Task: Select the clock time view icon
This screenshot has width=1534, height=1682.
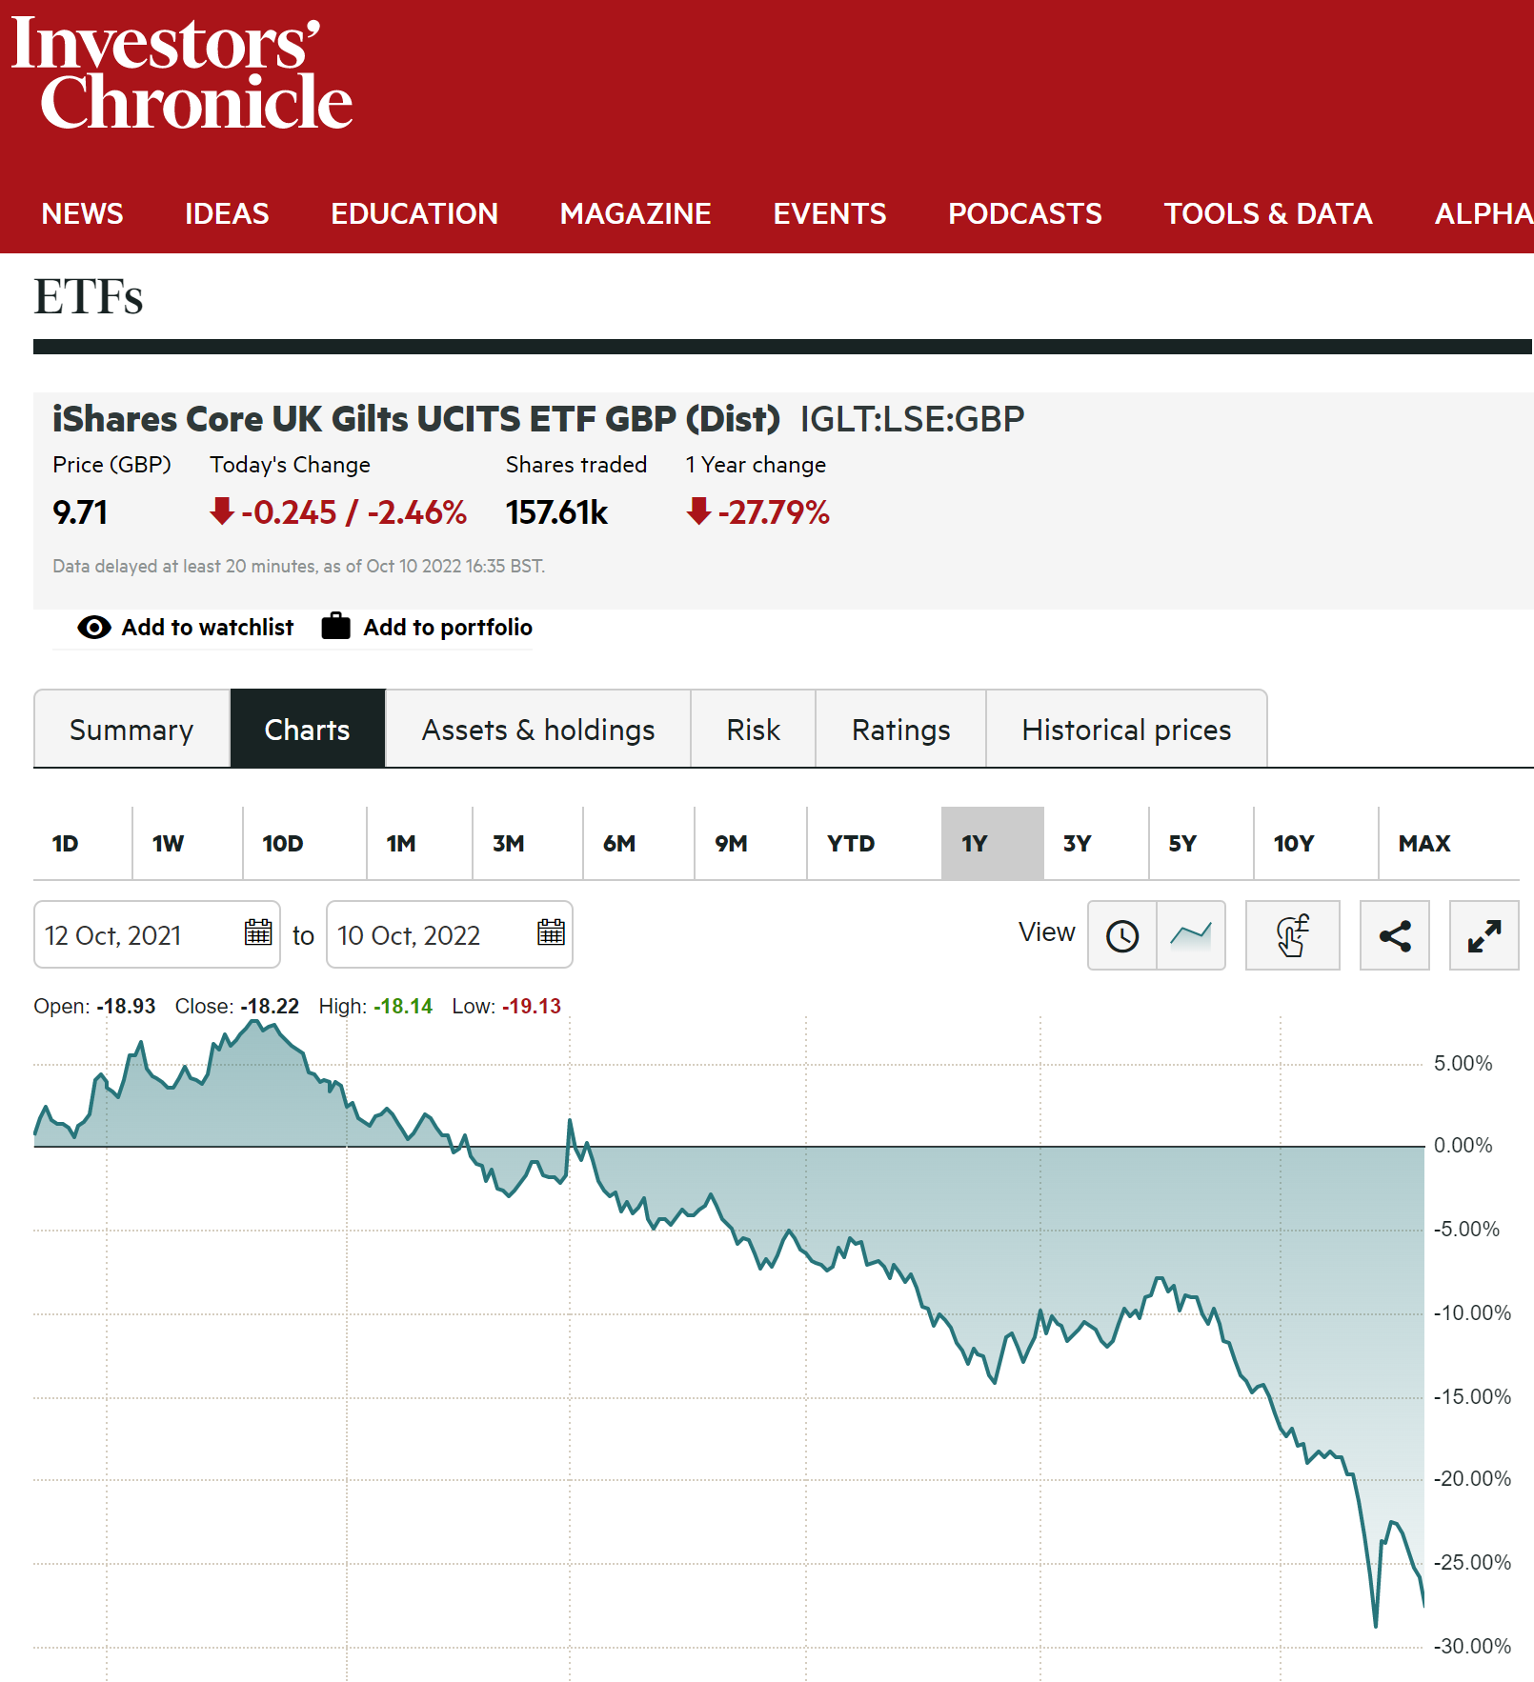Action: (x=1122, y=935)
